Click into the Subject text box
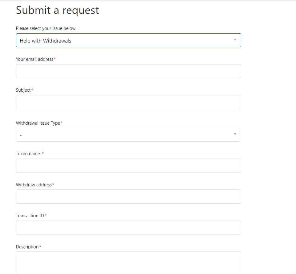296x274 pixels. click(128, 102)
